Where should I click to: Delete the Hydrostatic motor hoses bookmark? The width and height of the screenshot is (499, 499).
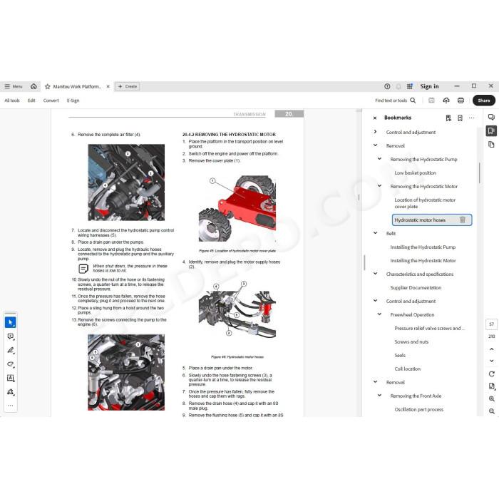[463, 220]
